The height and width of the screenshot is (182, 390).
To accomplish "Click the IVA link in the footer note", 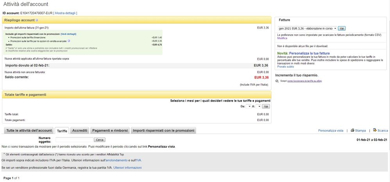I will 139,161.
